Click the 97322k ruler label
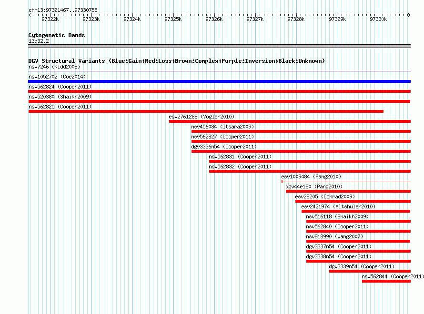424x314 pixels. pos(50,19)
